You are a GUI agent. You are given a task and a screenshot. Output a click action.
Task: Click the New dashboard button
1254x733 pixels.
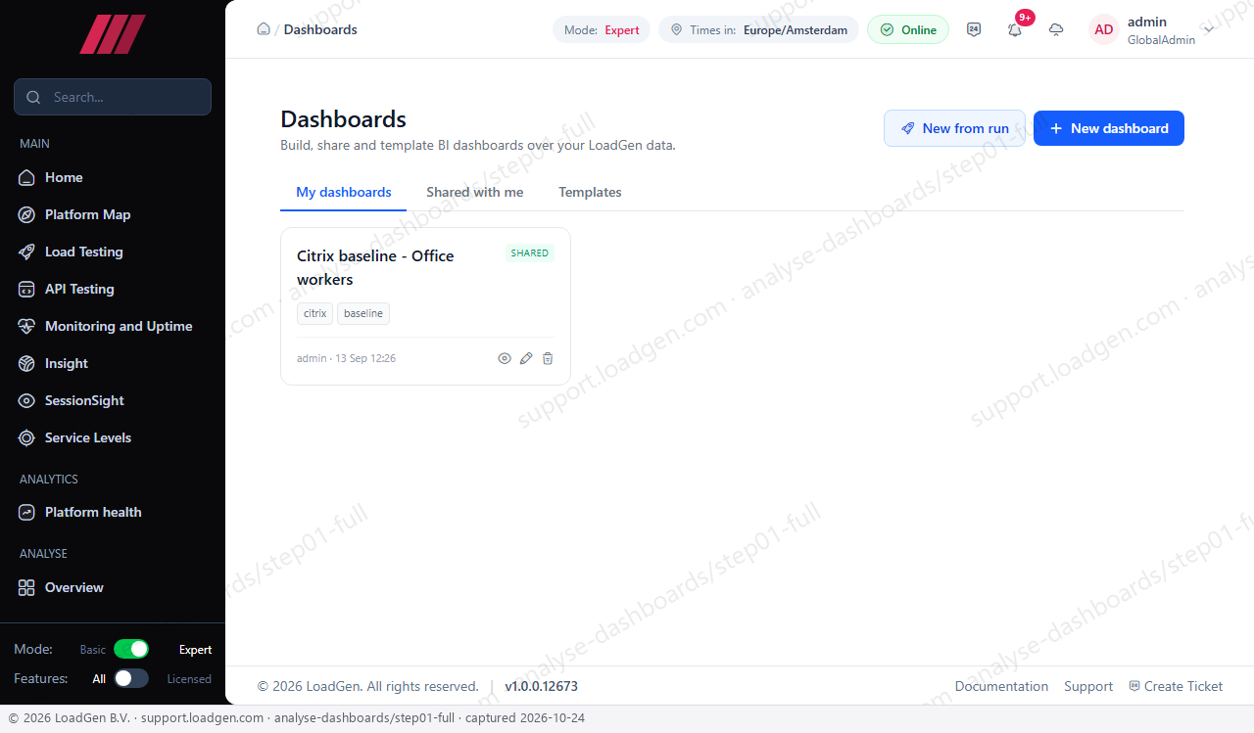click(x=1109, y=128)
